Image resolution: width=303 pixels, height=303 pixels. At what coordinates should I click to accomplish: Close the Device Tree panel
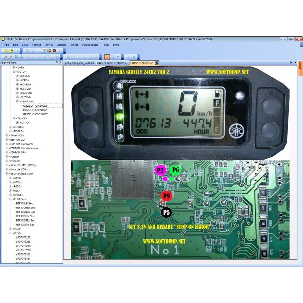click(60, 62)
